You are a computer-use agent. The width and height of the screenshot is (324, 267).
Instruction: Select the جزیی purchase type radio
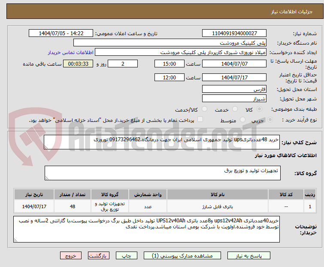tap(270, 120)
